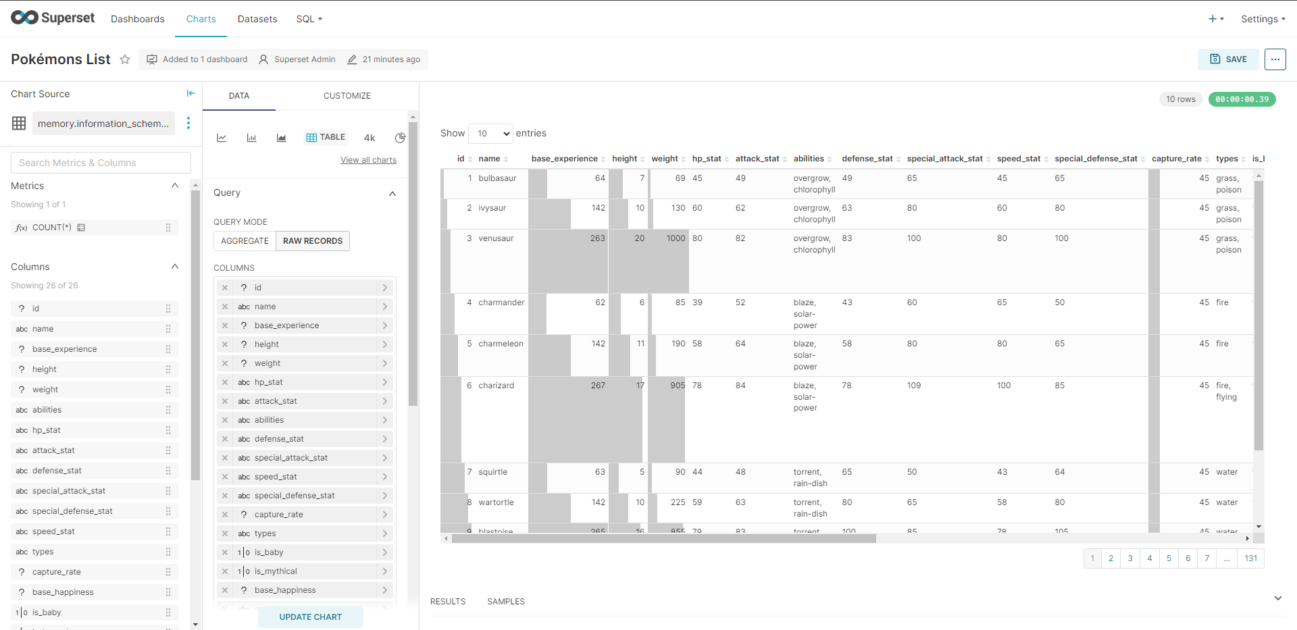The width and height of the screenshot is (1297, 630).
Task: Open the dataset three-dot menu
Action: coord(188,123)
